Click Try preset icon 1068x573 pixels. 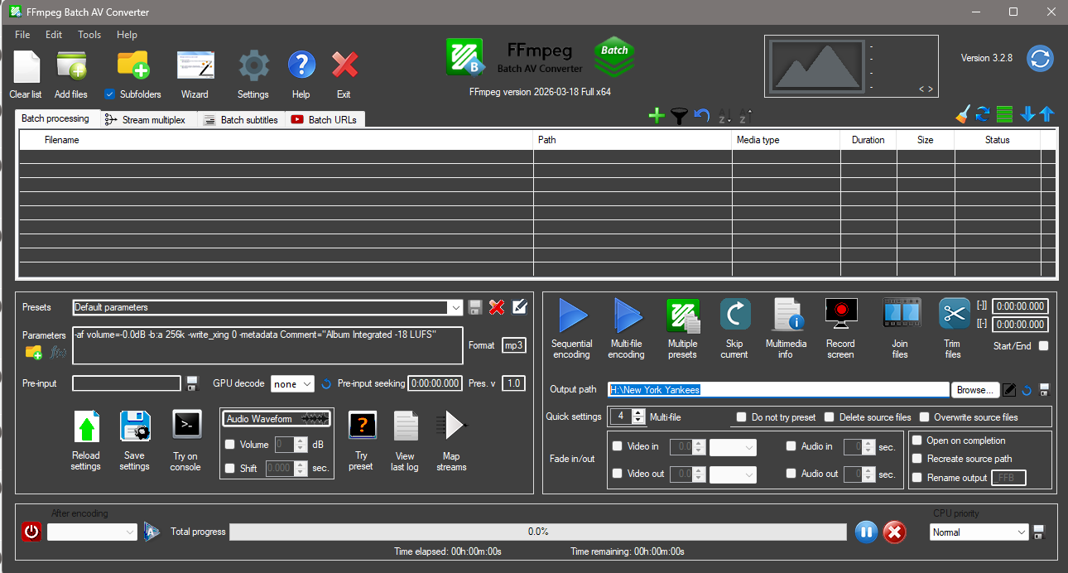pyautogui.click(x=362, y=426)
